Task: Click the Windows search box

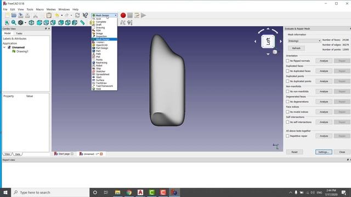Action: [50, 192]
